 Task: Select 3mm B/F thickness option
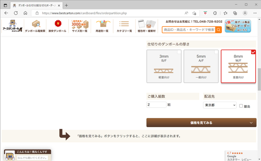pos(164,66)
